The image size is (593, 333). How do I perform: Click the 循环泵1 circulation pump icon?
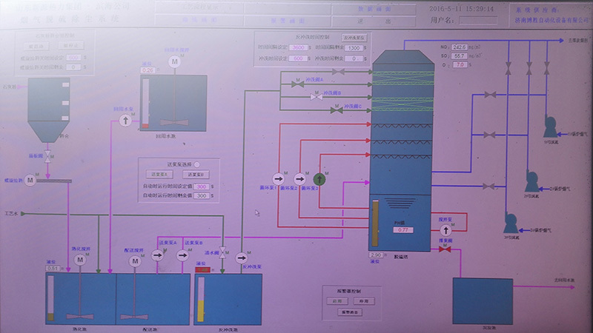(x=279, y=178)
